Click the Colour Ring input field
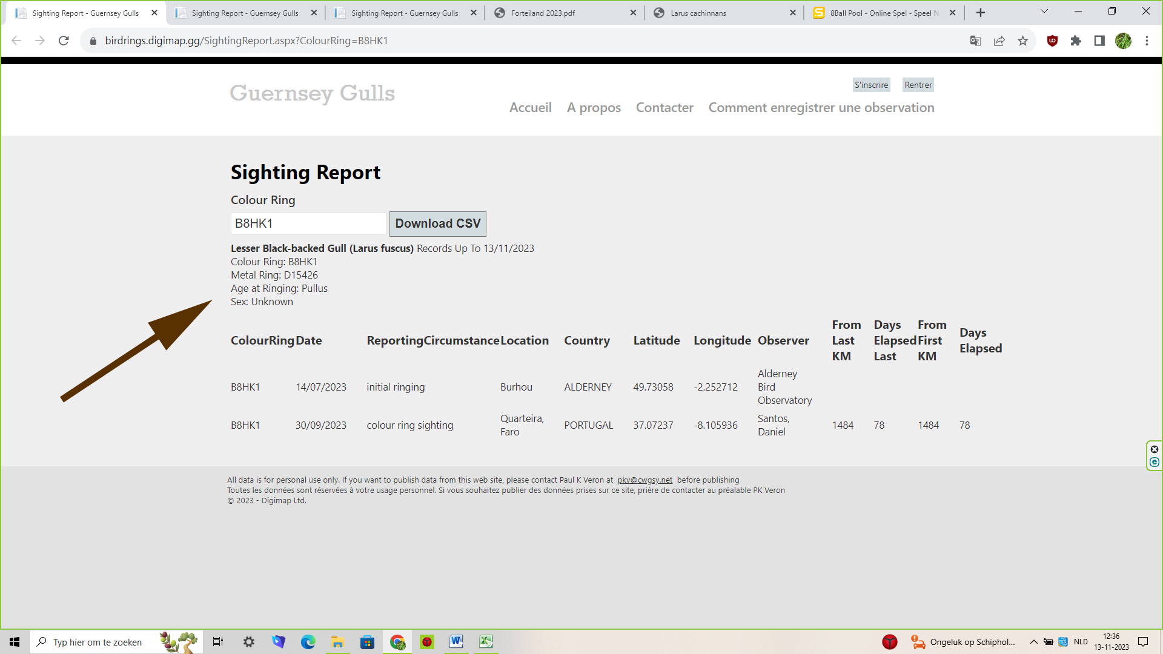The height and width of the screenshot is (654, 1163). pyautogui.click(x=308, y=223)
